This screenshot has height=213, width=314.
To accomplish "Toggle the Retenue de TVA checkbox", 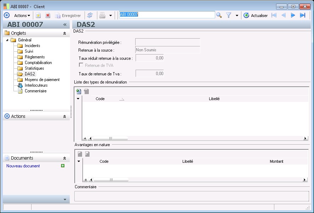I will coord(81,65).
